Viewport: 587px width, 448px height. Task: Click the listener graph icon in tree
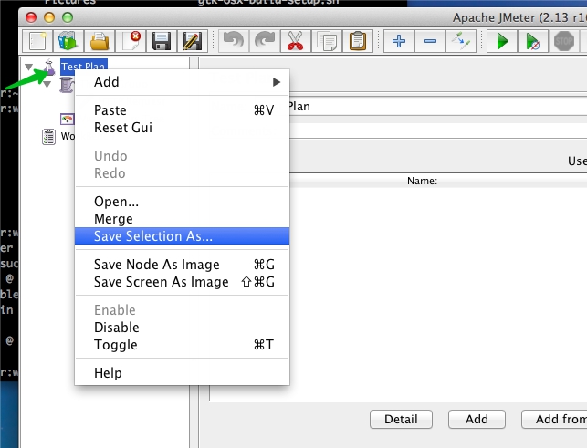68,119
